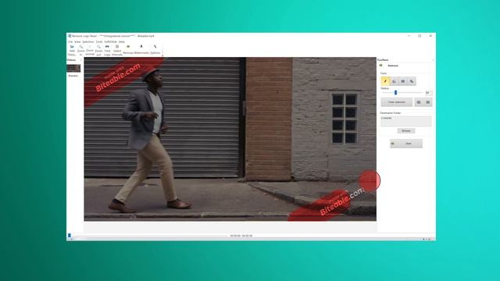The height and width of the screenshot is (281, 500).
Task: Select the fourth tool in the Tools row
Action: [x=412, y=81]
